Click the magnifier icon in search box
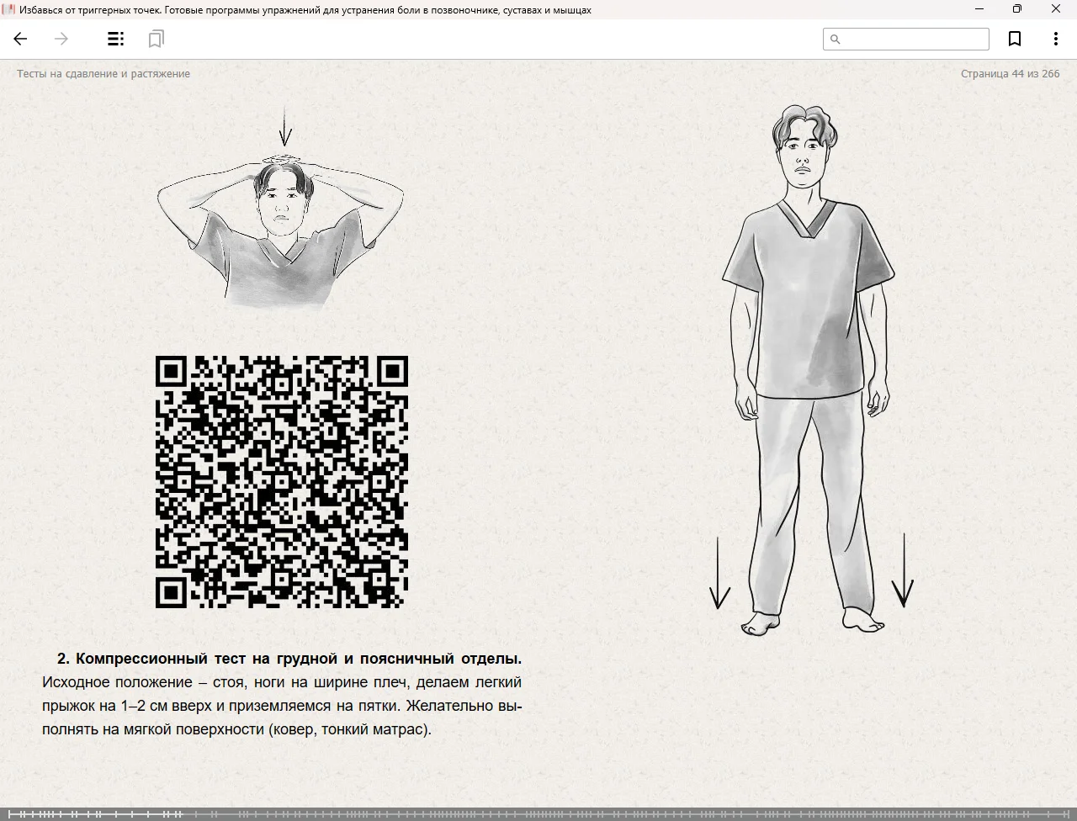This screenshot has height=821, width=1077. pyautogui.click(x=836, y=40)
